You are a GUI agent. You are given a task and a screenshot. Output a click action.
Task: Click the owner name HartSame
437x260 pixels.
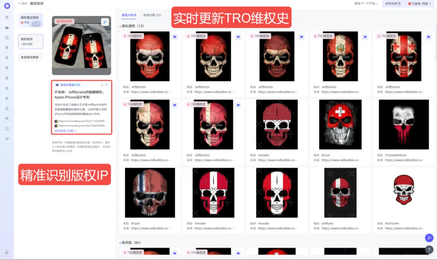[392, 223]
